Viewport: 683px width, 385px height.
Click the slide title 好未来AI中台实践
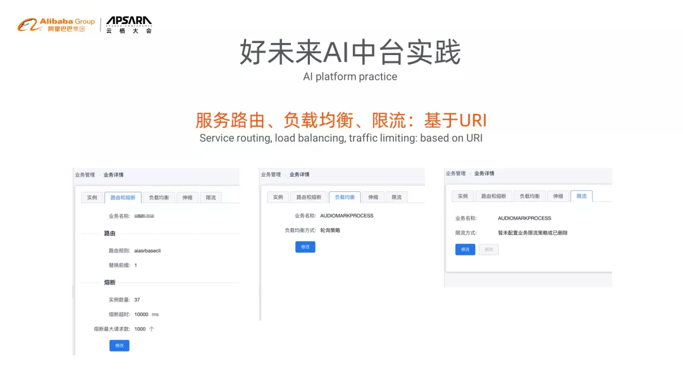[x=350, y=52]
